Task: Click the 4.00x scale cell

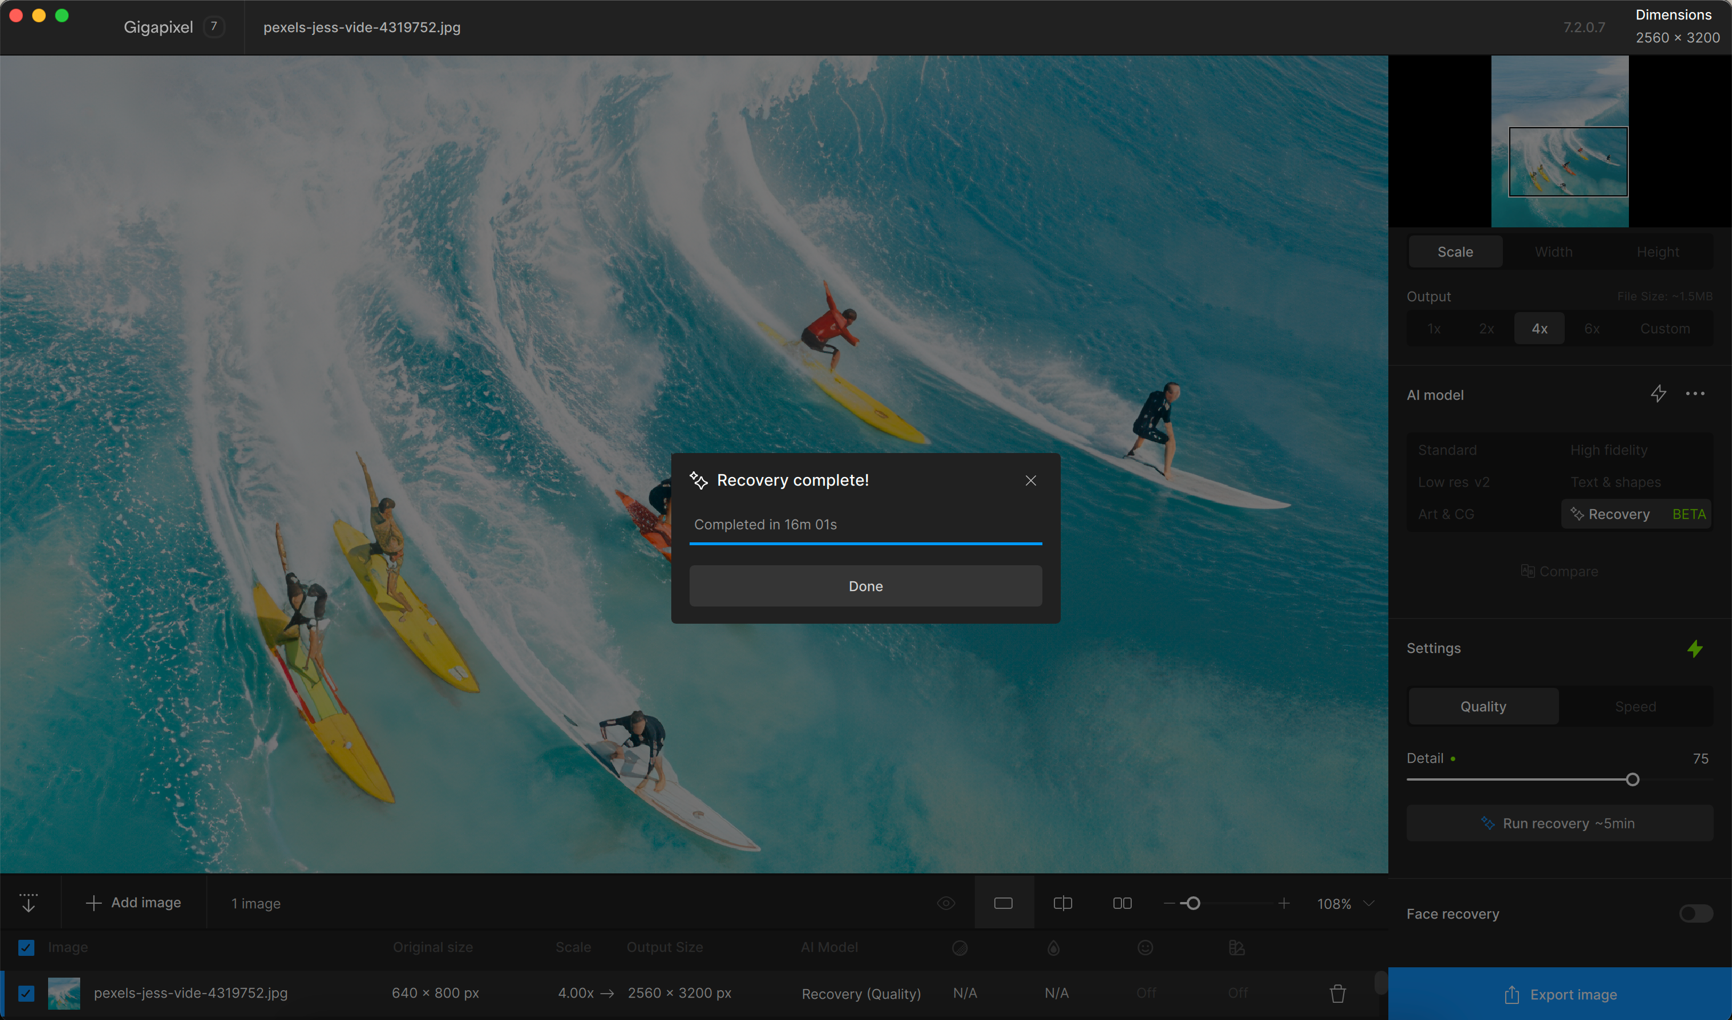Action: pyautogui.click(x=575, y=993)
